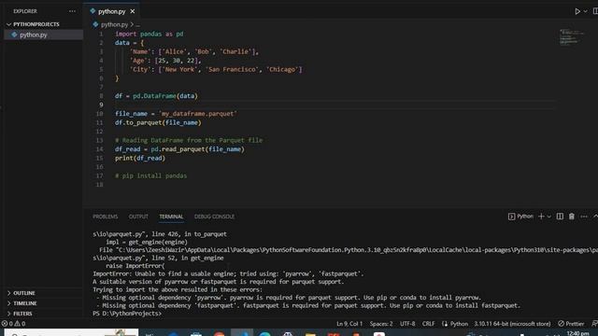The image size is (598, 336).
Task: Open the Debug Console tab
Action: (214, 217)
